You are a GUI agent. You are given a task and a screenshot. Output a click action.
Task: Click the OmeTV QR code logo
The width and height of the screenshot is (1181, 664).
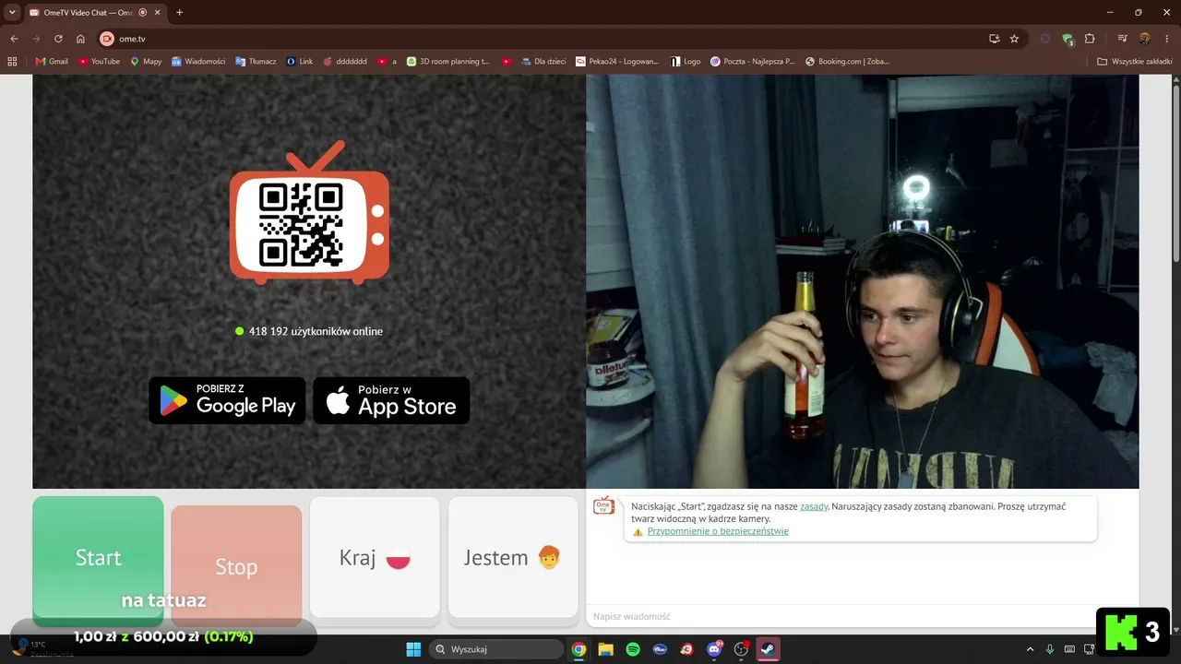(309, 212)
